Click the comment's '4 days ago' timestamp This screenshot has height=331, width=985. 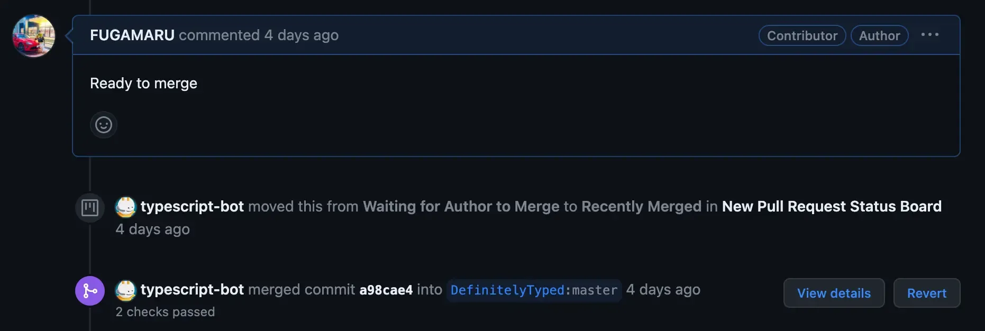pyautogui.click(x=302, y=35)
